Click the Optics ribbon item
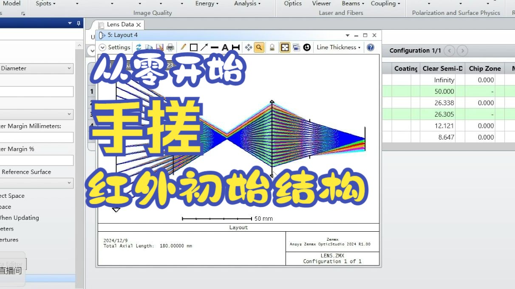 (293, 3)
